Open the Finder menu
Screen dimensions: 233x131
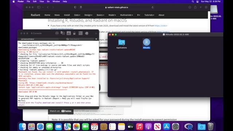click(21, 1)
